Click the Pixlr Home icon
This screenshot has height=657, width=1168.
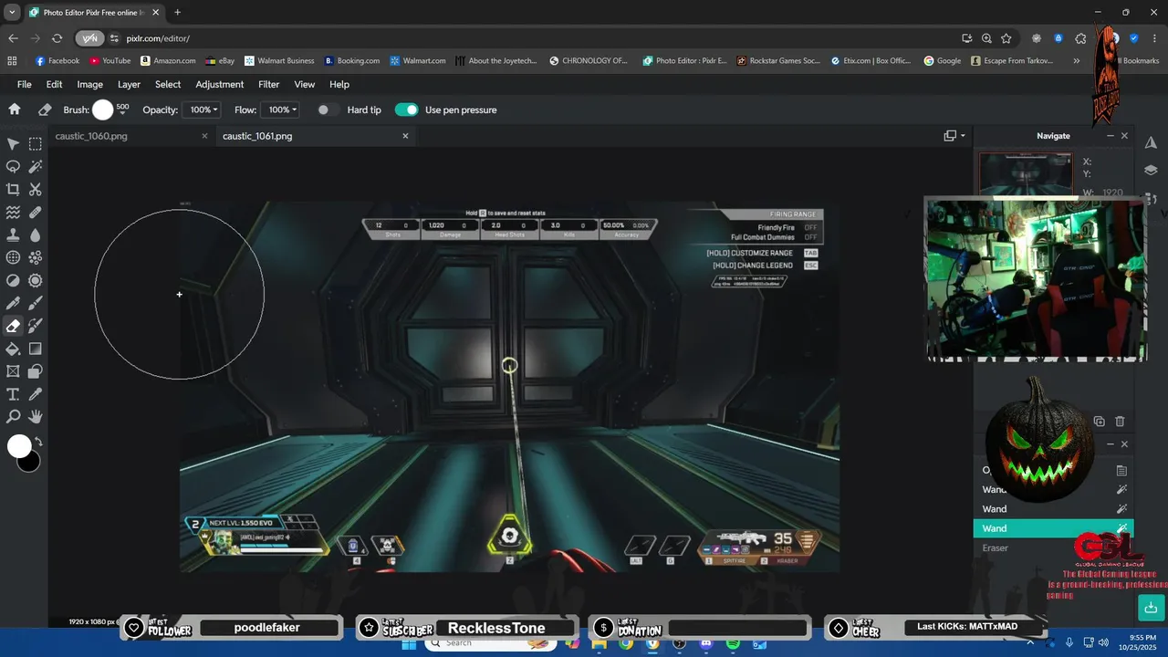(14, 109)
